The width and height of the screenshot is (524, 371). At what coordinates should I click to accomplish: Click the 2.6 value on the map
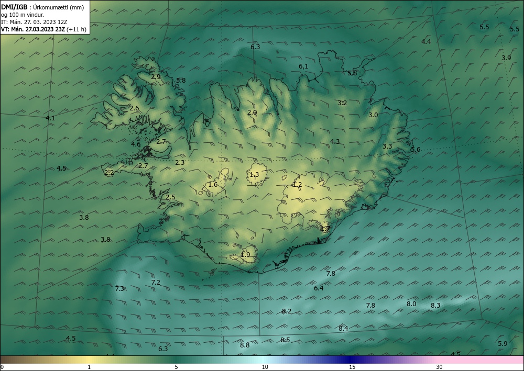tap(134, 108)
